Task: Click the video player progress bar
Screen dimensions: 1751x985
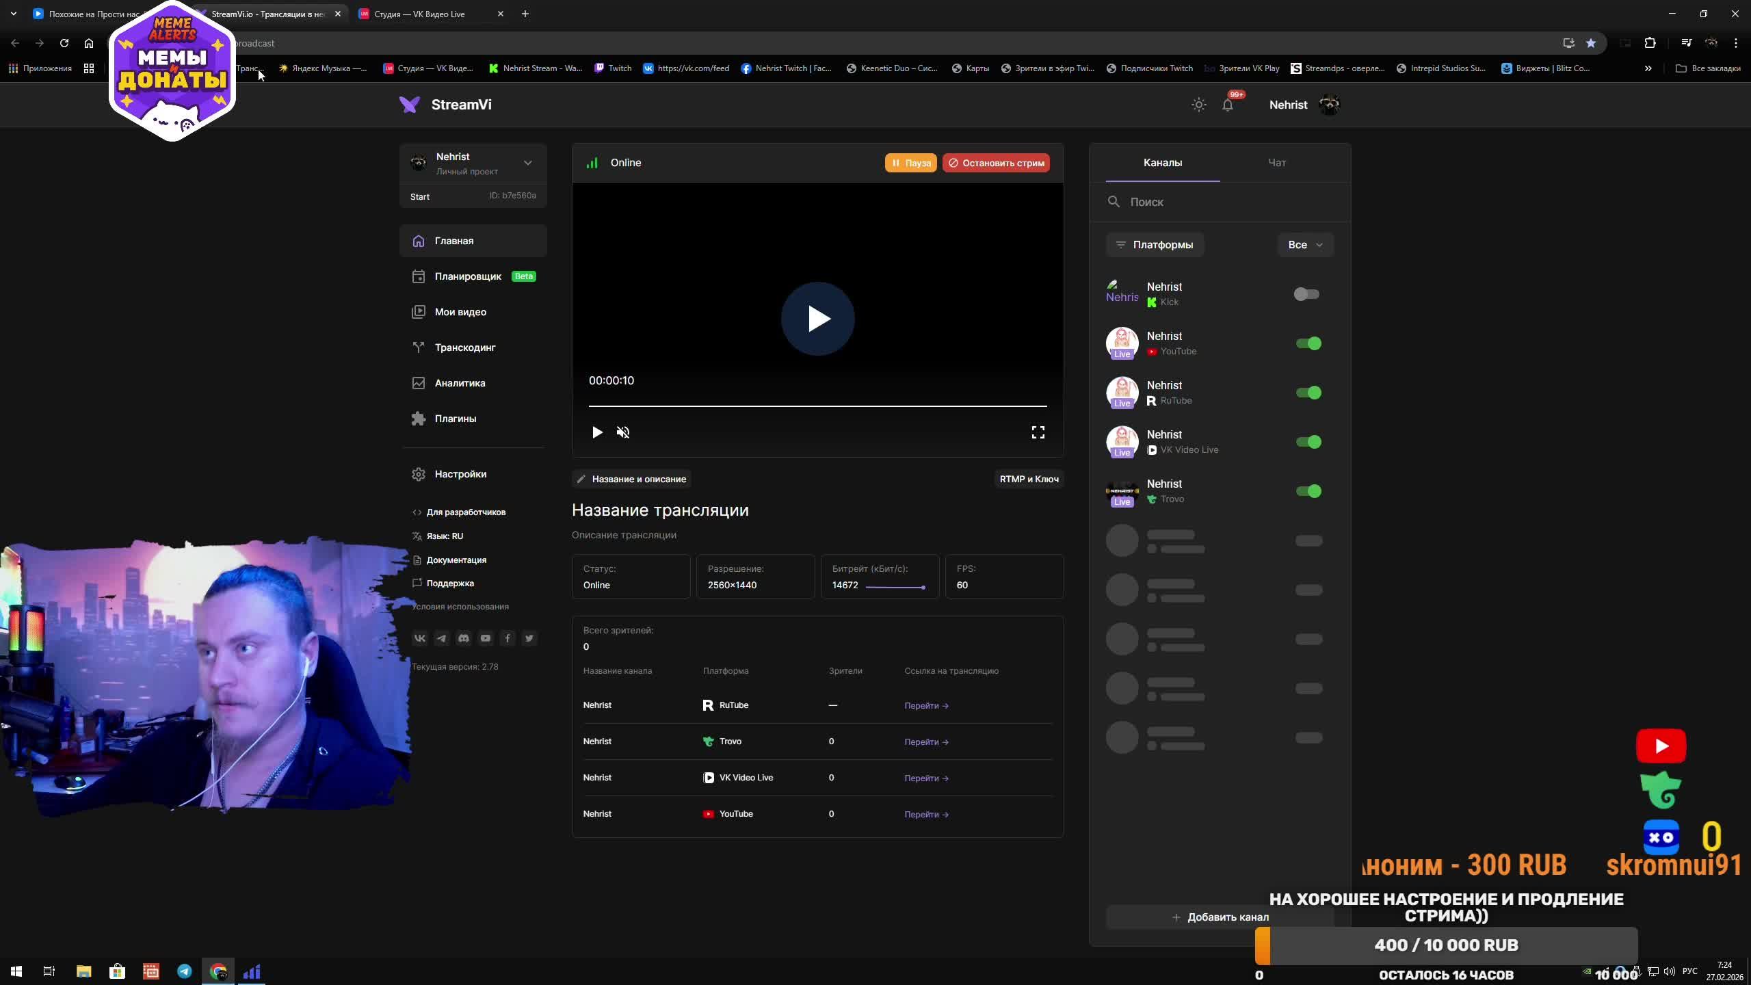Action: [x=817, y=406]
